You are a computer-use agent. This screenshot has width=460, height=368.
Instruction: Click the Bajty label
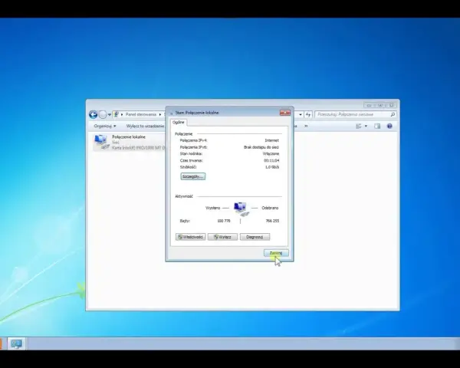tap(185, 221)
